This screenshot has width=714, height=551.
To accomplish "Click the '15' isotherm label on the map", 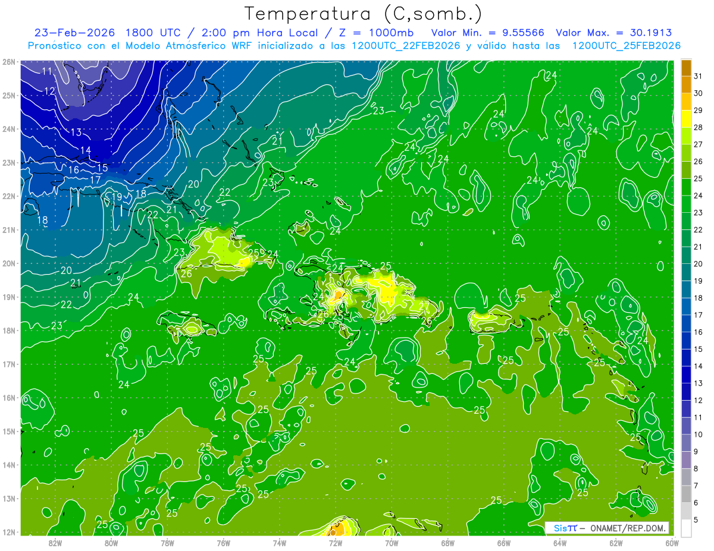I will click(102, 168).
